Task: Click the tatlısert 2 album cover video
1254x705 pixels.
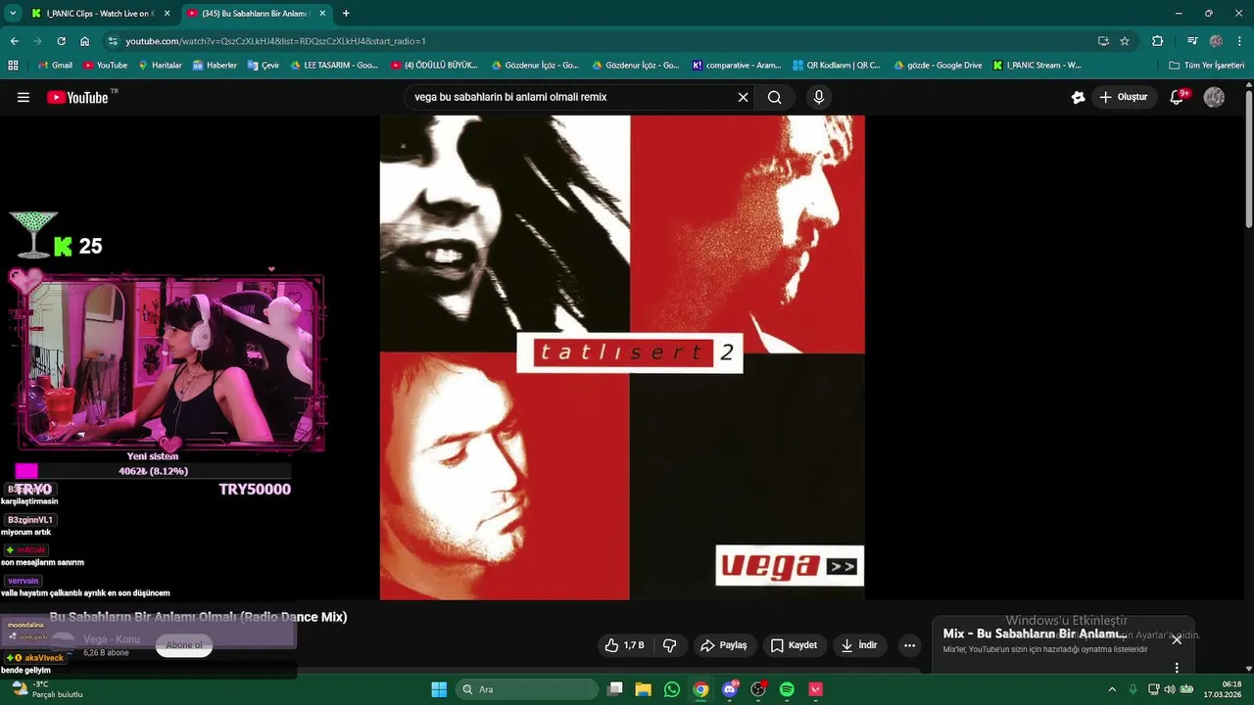Action: [622, 357]
